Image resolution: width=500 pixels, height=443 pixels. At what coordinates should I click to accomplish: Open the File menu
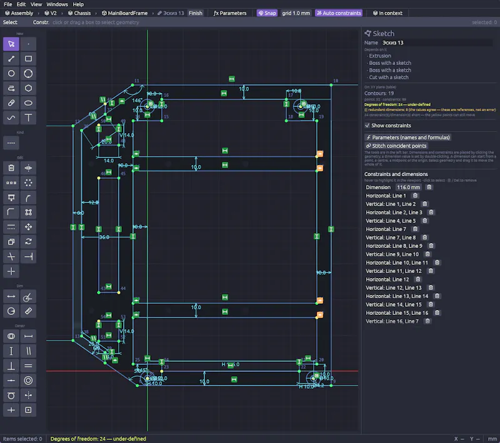[8, 4]
